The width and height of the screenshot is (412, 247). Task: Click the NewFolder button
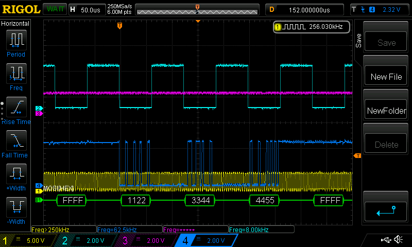(x=385, y=110)
